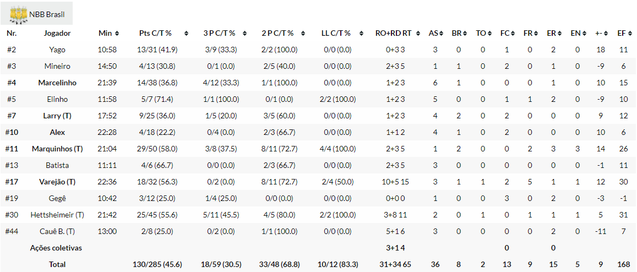Click Hettsheimeir (T) player name
Viewport: 637px width, 272px height.
pyautogui.click(x=57, y=215)
